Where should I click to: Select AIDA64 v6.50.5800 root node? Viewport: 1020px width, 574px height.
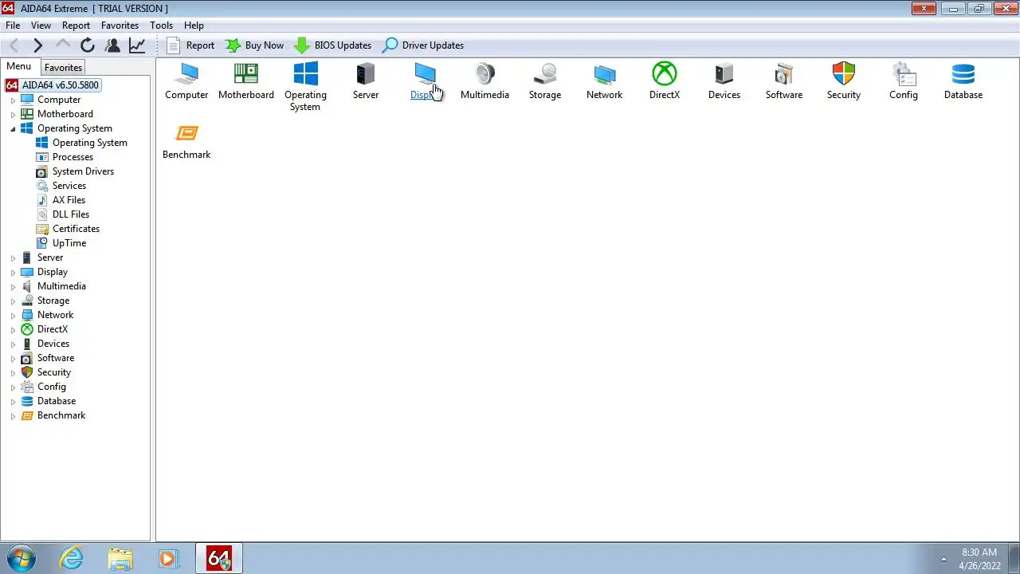61,85
